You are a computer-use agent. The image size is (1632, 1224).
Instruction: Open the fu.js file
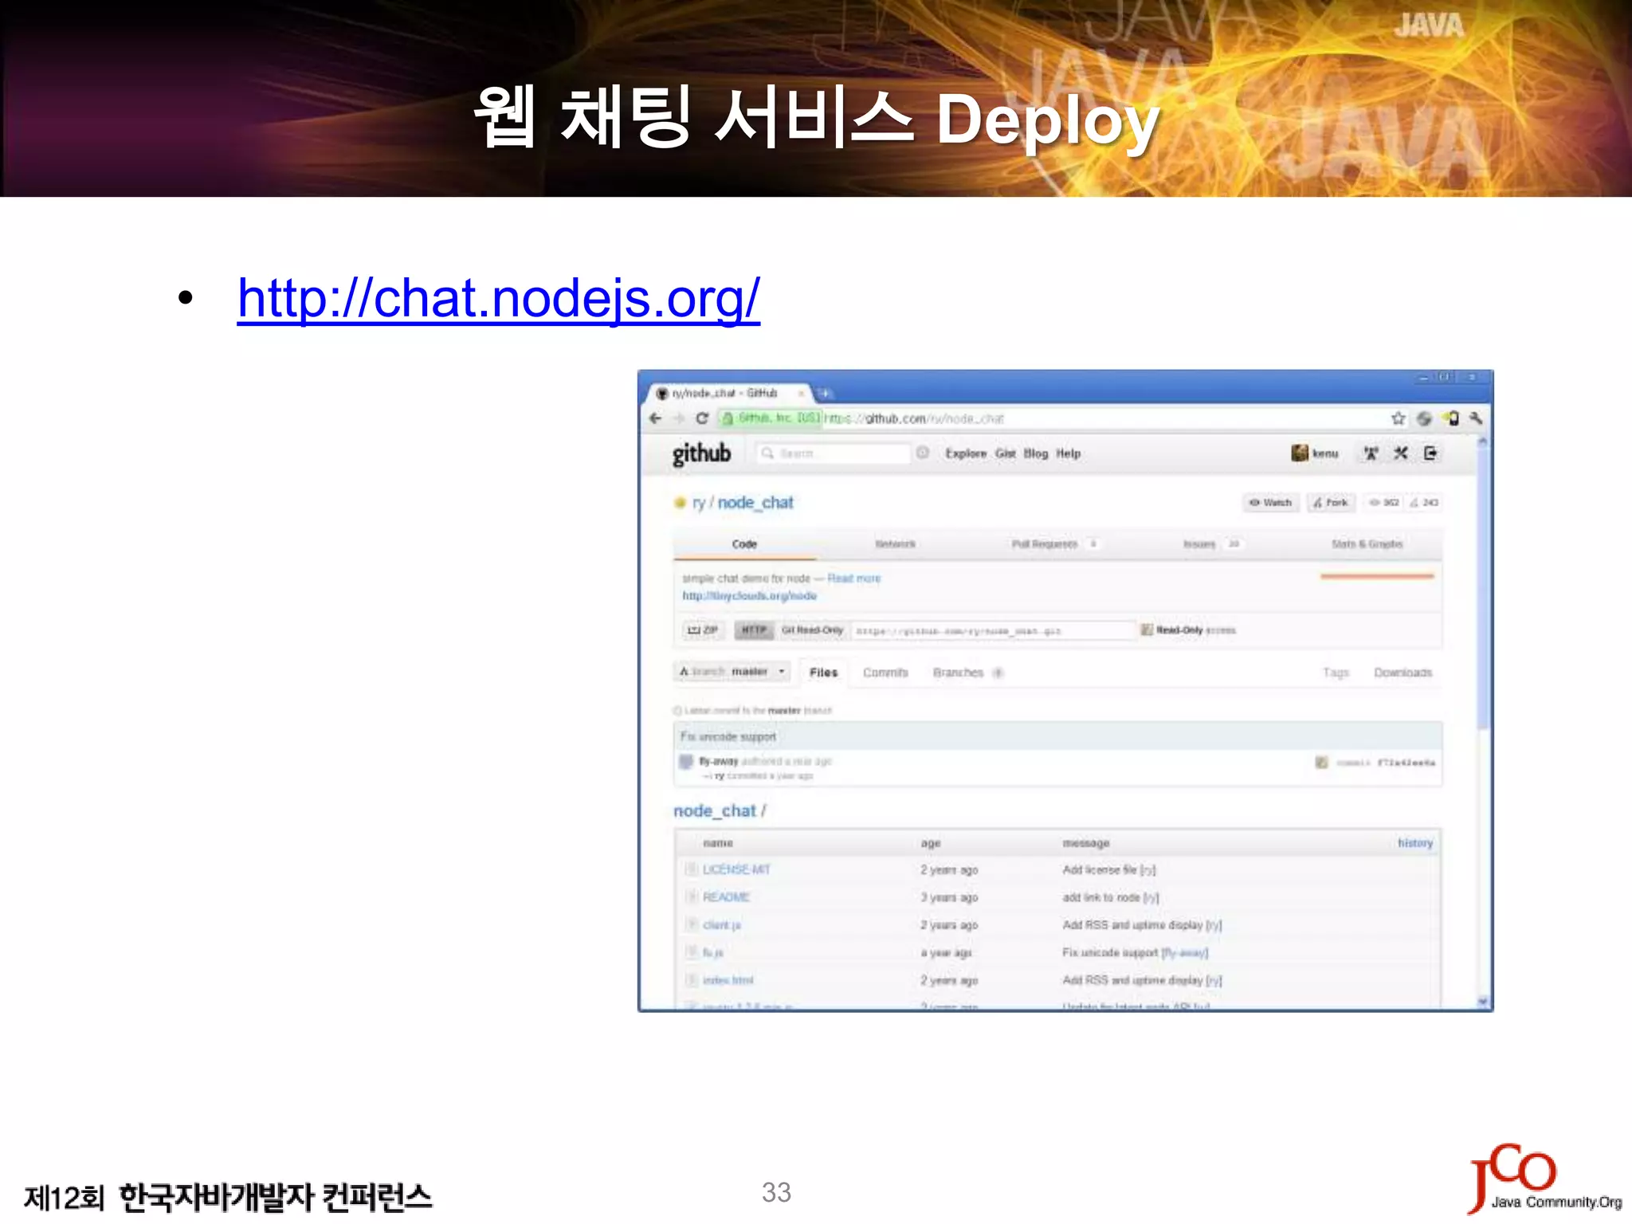tap(713, 953)
